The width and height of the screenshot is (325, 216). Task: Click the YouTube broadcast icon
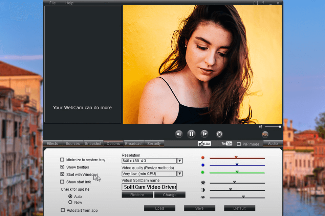point(226,143)
